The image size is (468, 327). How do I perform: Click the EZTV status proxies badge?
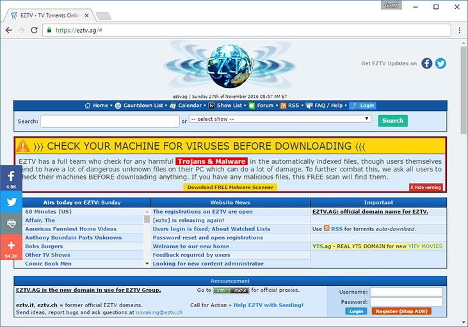231,291
